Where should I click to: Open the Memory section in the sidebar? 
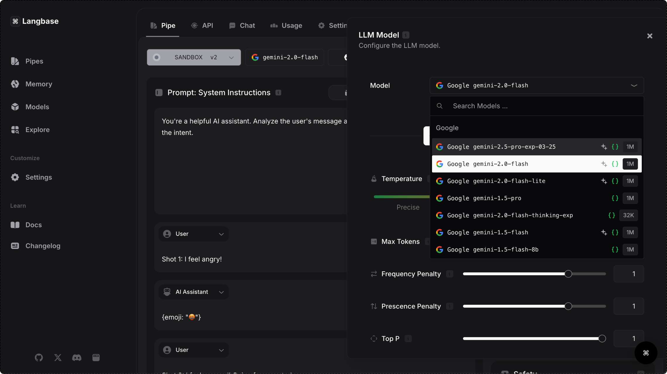[38, 84]
